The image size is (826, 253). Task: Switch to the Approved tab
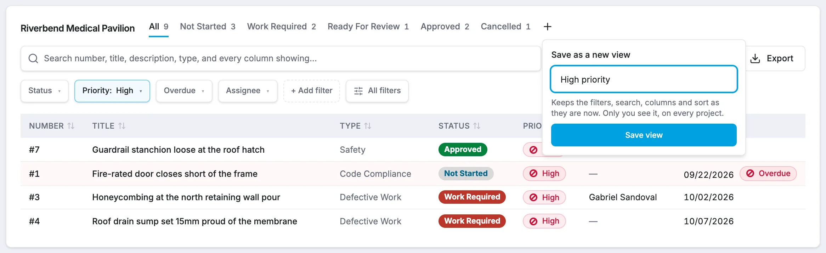click(445, 27)
